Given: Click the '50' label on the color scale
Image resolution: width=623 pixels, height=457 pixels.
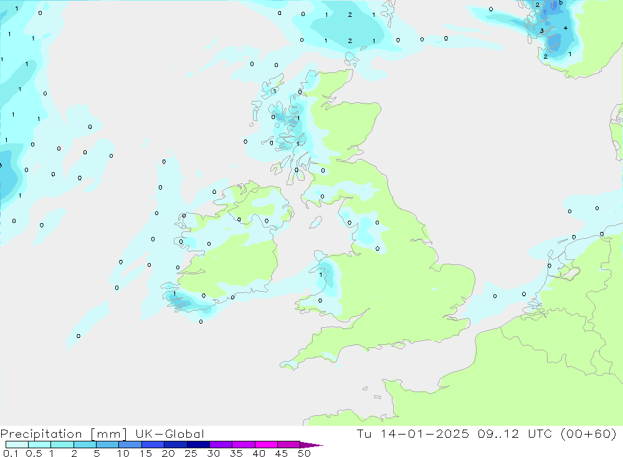Looking at the screenshot, I should click(x=304, y=453).
